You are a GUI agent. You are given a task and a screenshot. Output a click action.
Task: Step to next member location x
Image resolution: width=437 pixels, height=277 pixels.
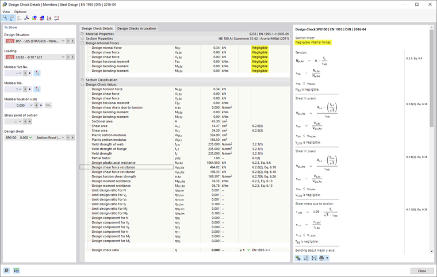coord(41,105)
